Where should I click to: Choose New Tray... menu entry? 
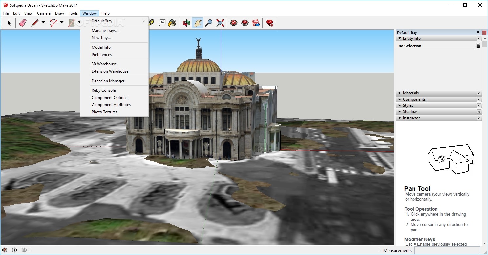(x=115, y=38)
